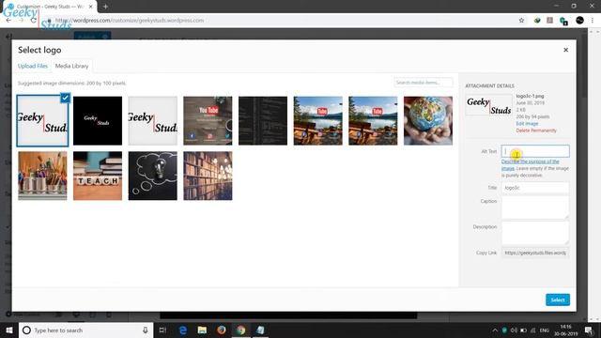This screenshot has width=601, height=338.
Task: Click the Delete Permanently link
Action: (536, 131)
